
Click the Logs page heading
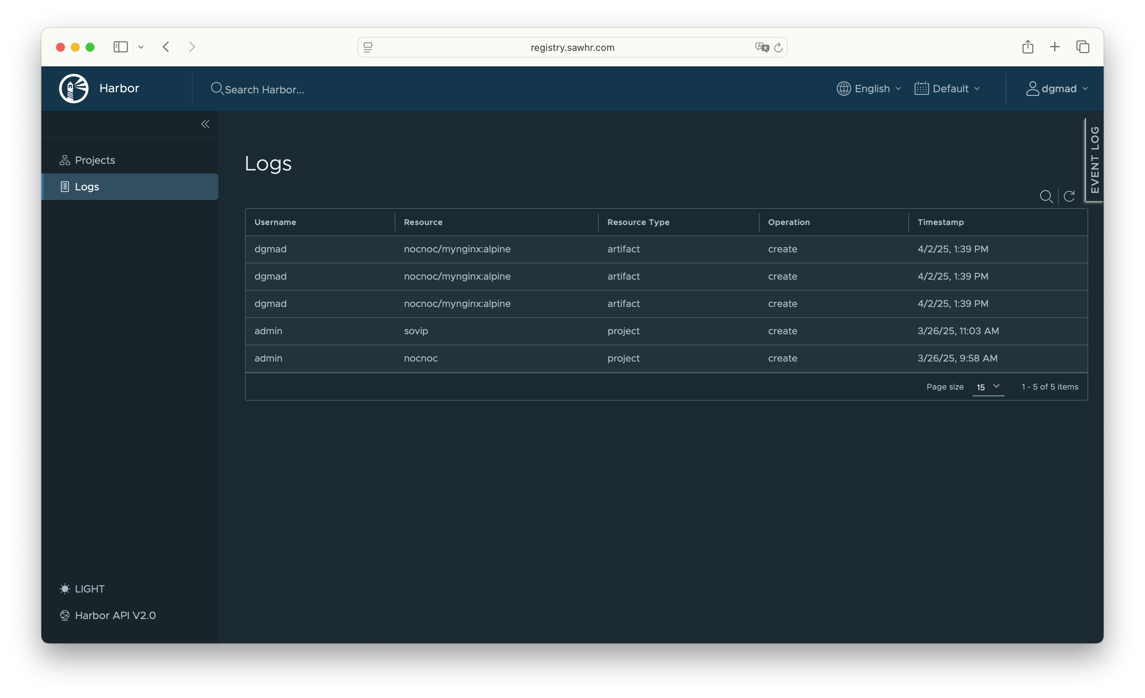point(268,163)
